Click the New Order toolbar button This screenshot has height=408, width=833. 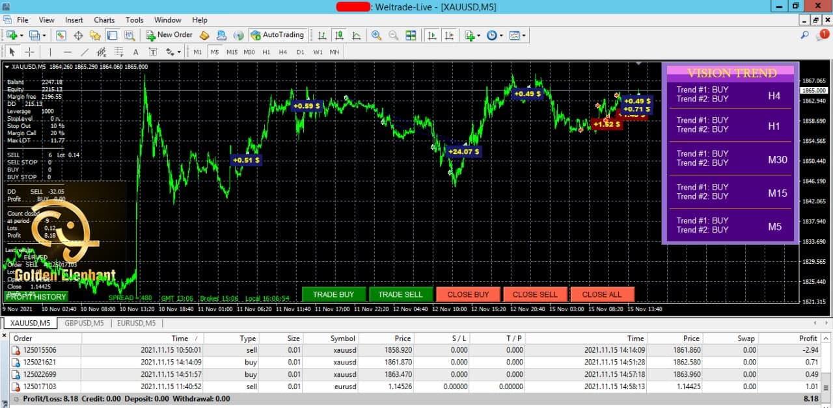pyautogui.click(x=169, y=35)
